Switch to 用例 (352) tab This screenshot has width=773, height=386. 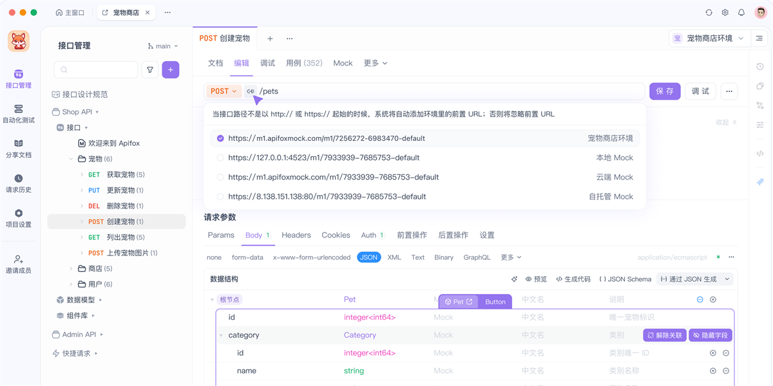tap(304, 63)
